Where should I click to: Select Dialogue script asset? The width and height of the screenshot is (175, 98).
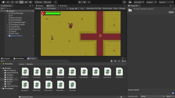49,73
